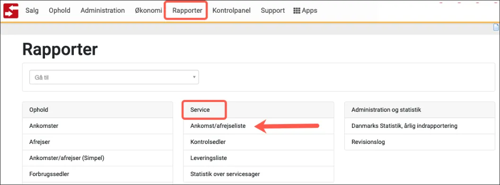Select the Rapporter menu item
500x185 pixels.
coord(187,10)
